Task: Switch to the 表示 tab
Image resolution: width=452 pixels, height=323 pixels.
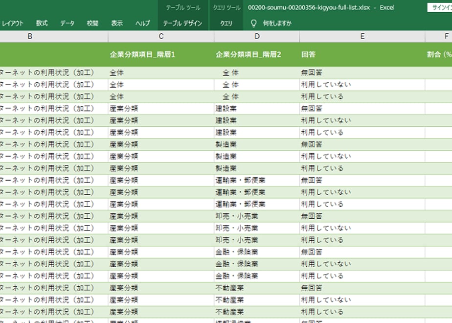Action: pyautogui.click(x=117, y=23)
